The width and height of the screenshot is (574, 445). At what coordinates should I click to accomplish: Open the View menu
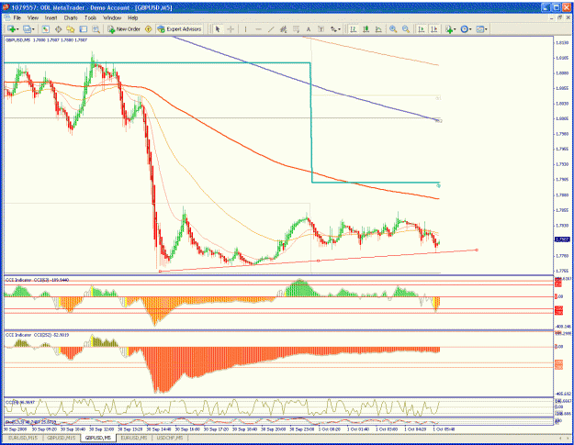(x=33, y=17)
